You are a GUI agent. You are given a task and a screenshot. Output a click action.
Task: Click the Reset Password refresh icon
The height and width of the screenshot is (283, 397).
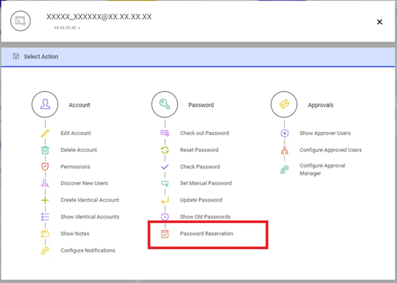click(x=165, y=150)
